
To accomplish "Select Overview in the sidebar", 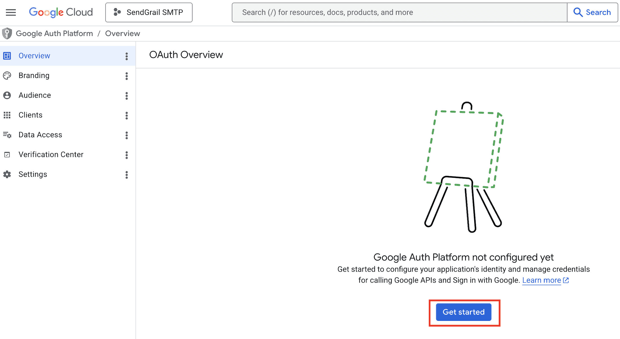I will click(x=68, y=56).
